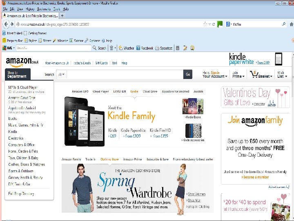Click the Kindle Books thumbnail
Viewport: 294px width, 221px height.
click(193, 106)
